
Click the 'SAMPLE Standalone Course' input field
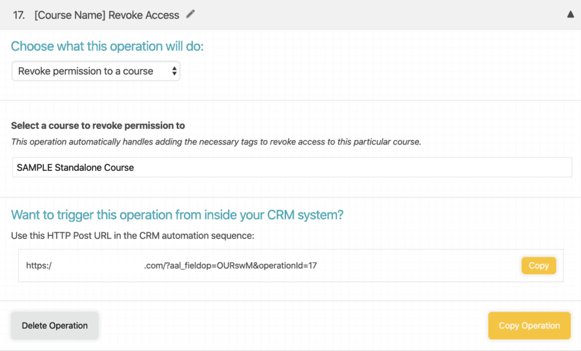click(x=292, y=167)
